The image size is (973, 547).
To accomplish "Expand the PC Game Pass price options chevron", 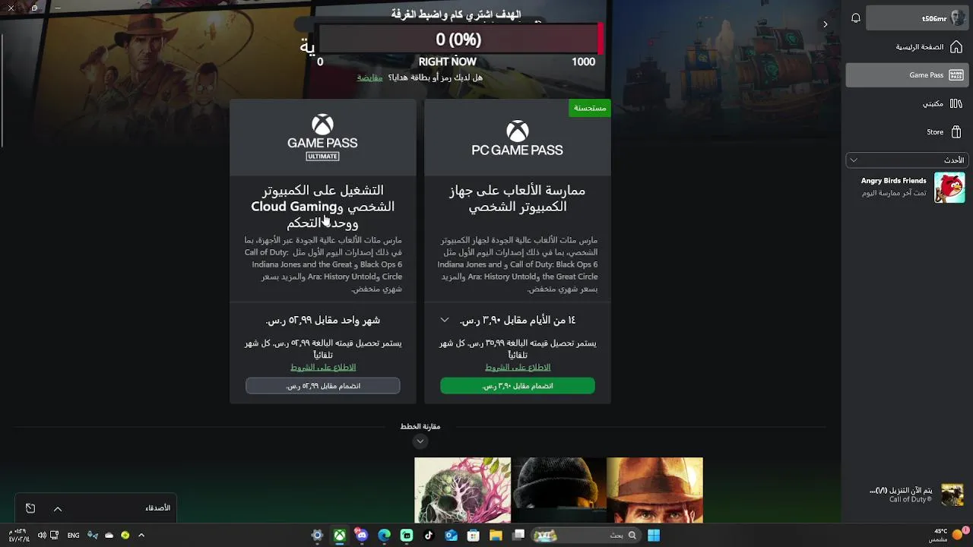I will point(445,320).
